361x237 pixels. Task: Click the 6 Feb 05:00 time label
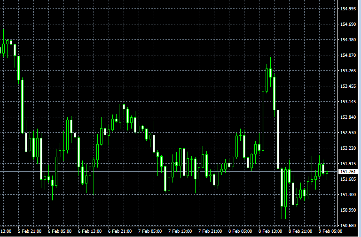click(60, 231)
